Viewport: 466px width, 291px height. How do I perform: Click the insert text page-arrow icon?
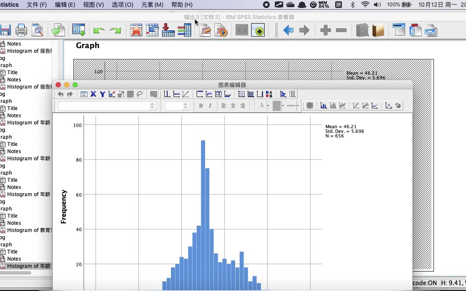(x=431, y=30)
